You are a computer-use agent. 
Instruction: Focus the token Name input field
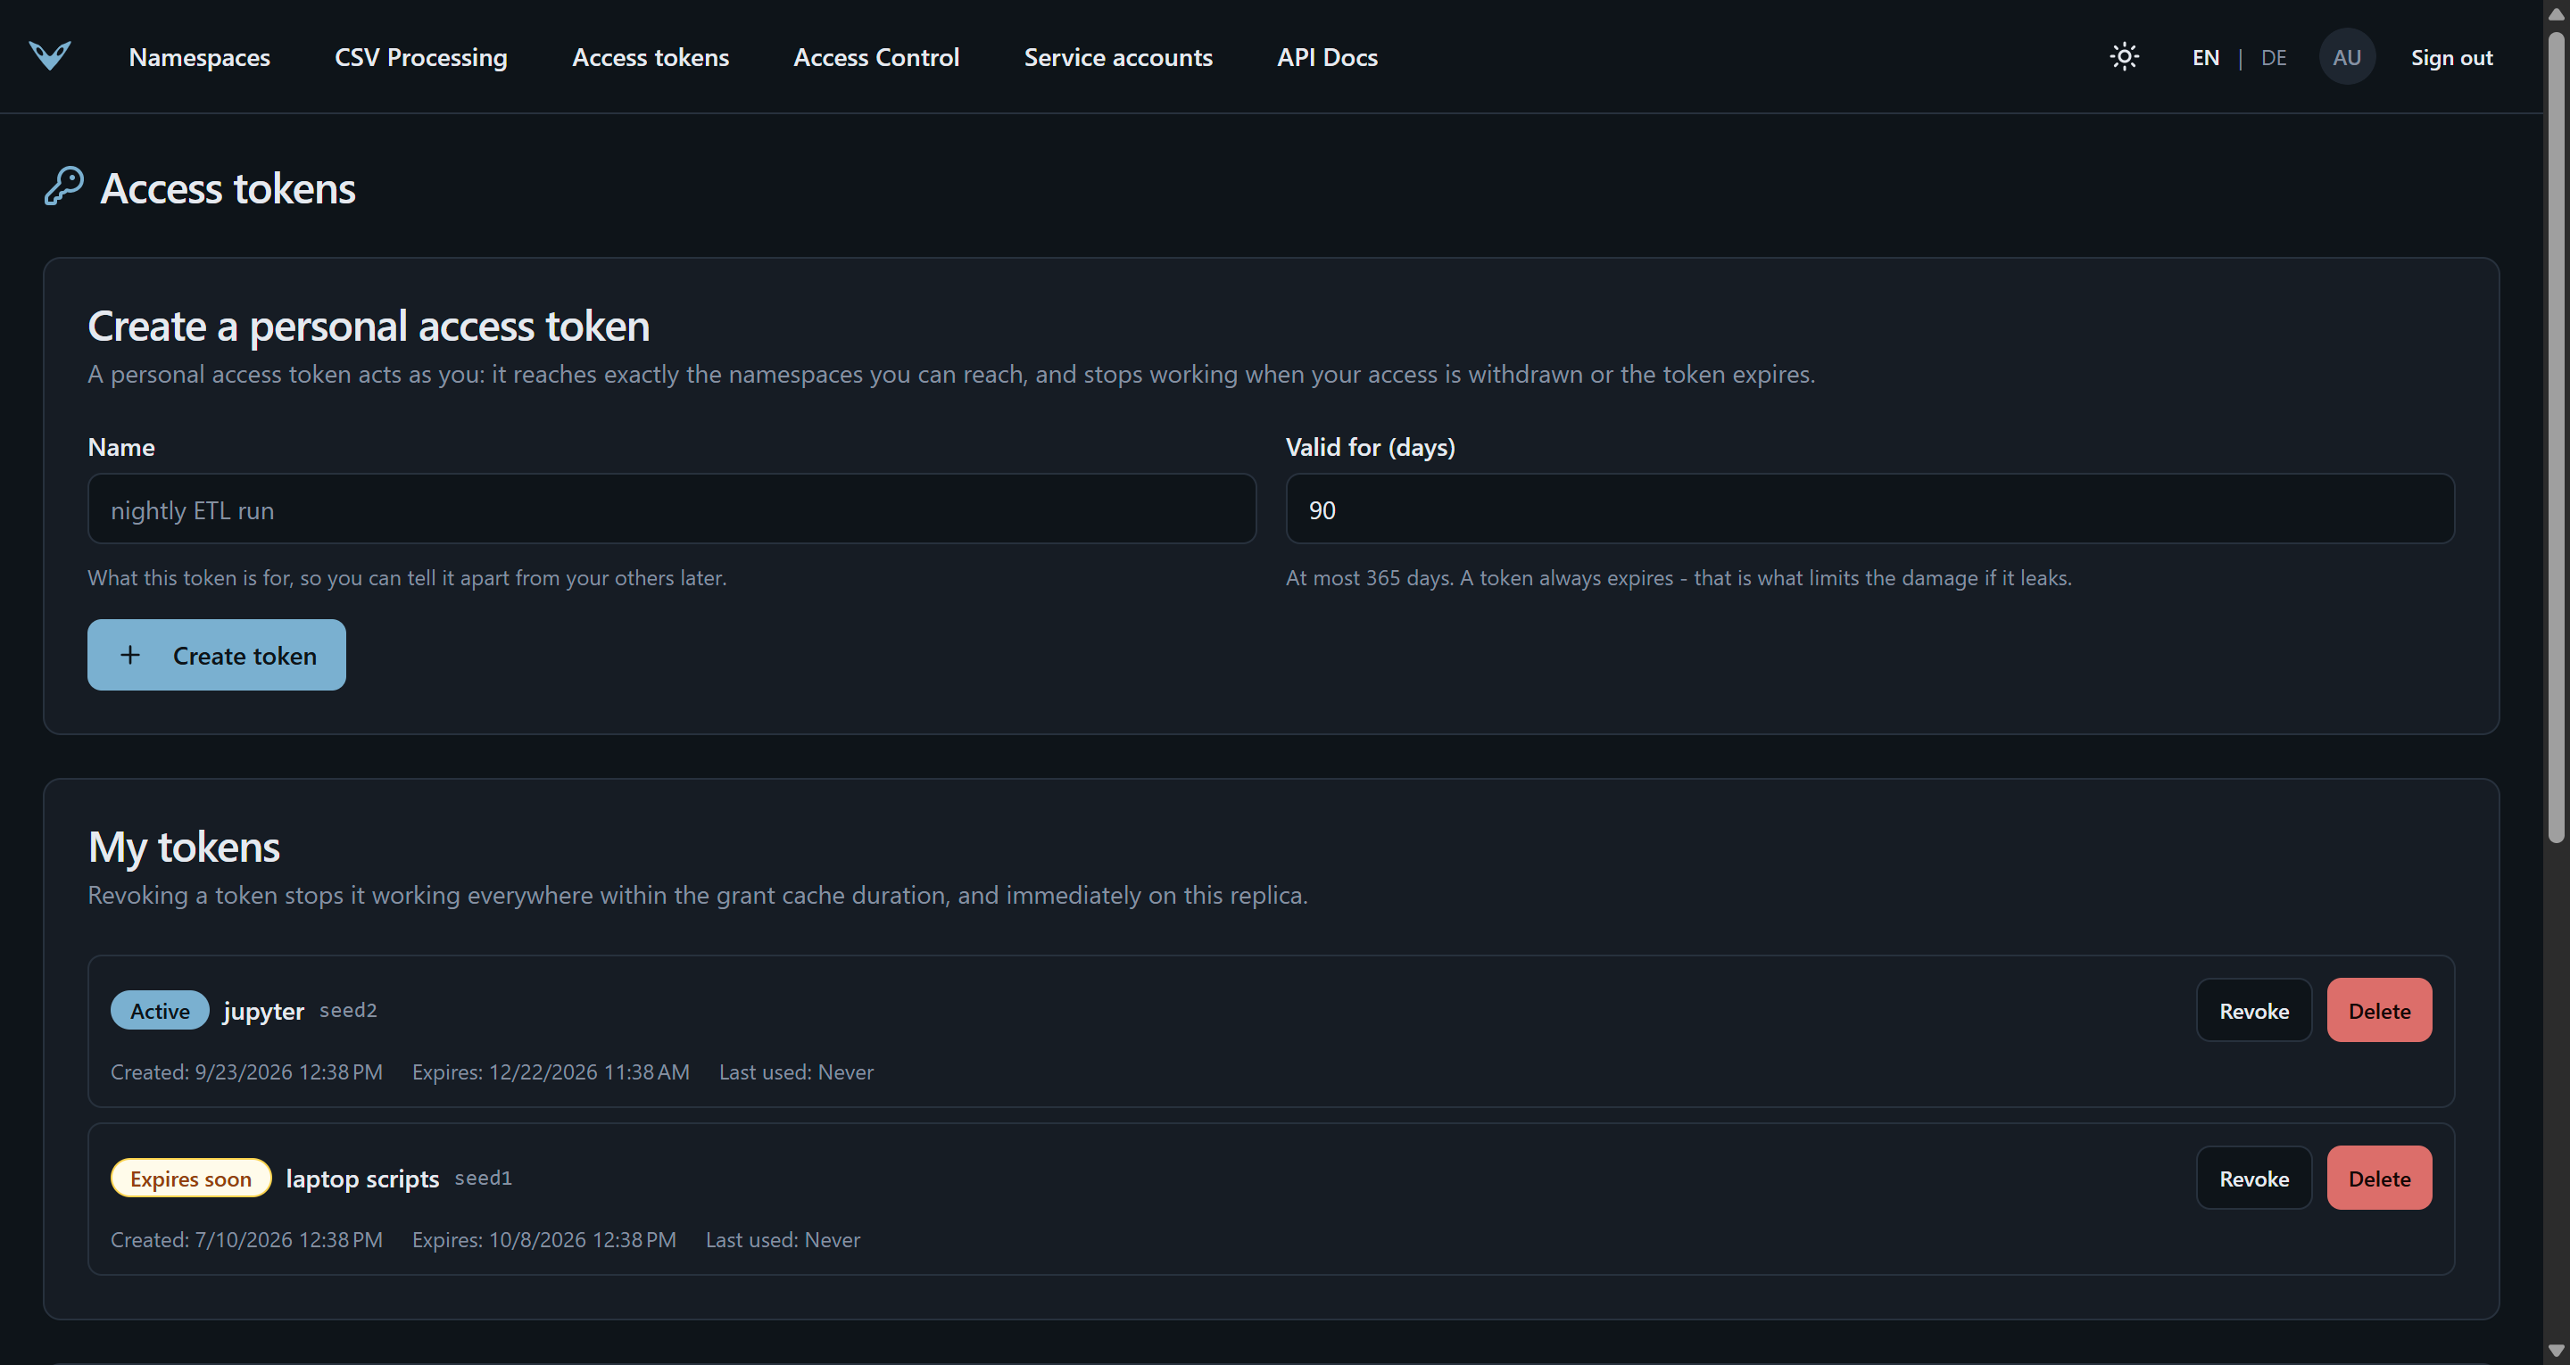671,509
